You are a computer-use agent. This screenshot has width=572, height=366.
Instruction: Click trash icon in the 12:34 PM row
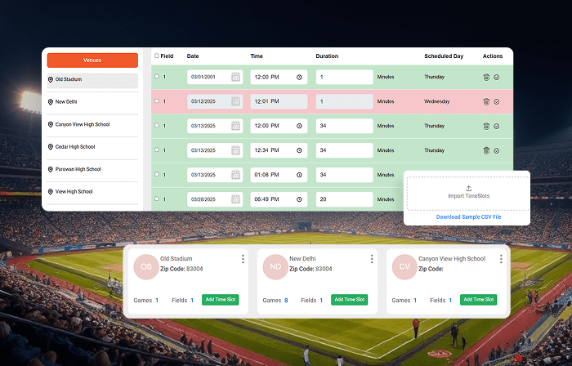tap(486, 150)
